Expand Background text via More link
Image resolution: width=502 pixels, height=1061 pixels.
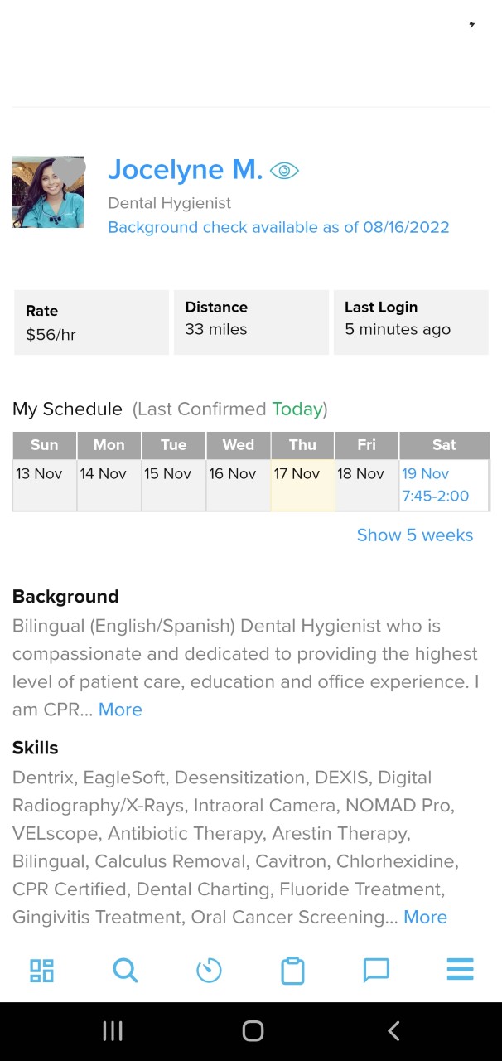[x=120, y=710]
